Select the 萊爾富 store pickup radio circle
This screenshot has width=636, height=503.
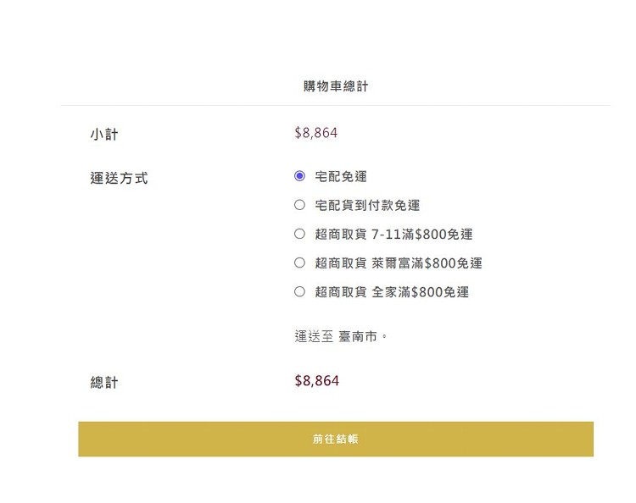[x=299, y=263]
